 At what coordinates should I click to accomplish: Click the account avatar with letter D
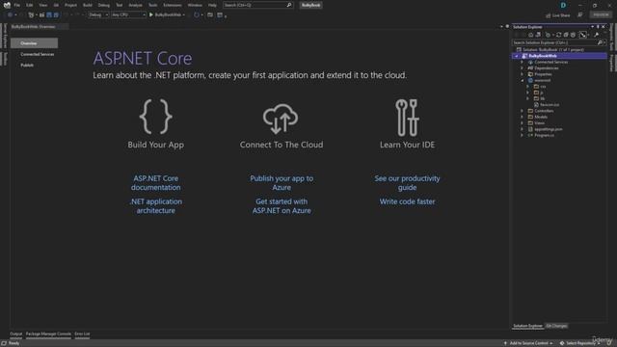[563, 5]
